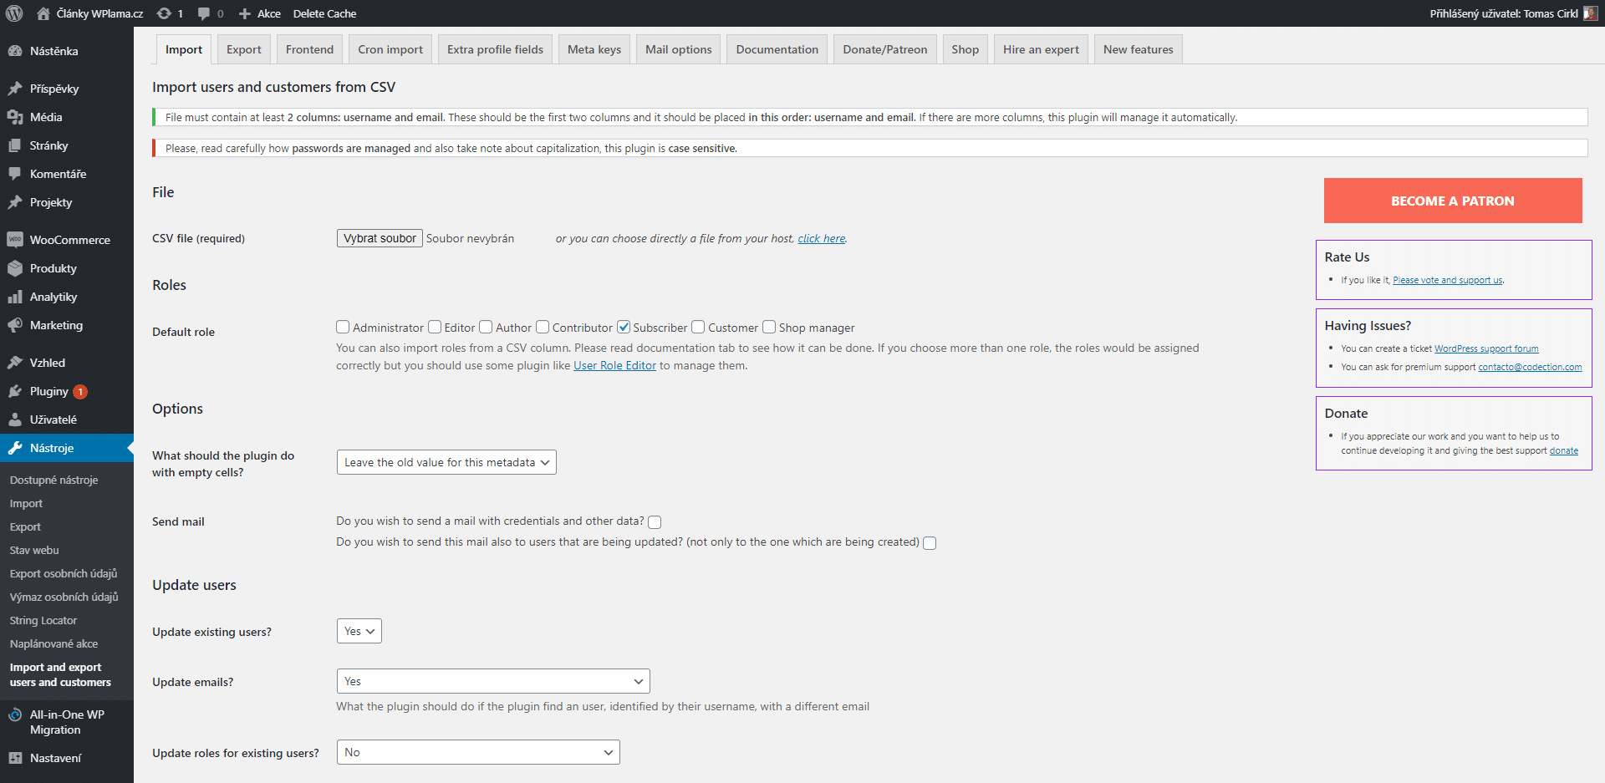Open the Frontend tab
This screenshot has width=1605, height=783.
309,49
